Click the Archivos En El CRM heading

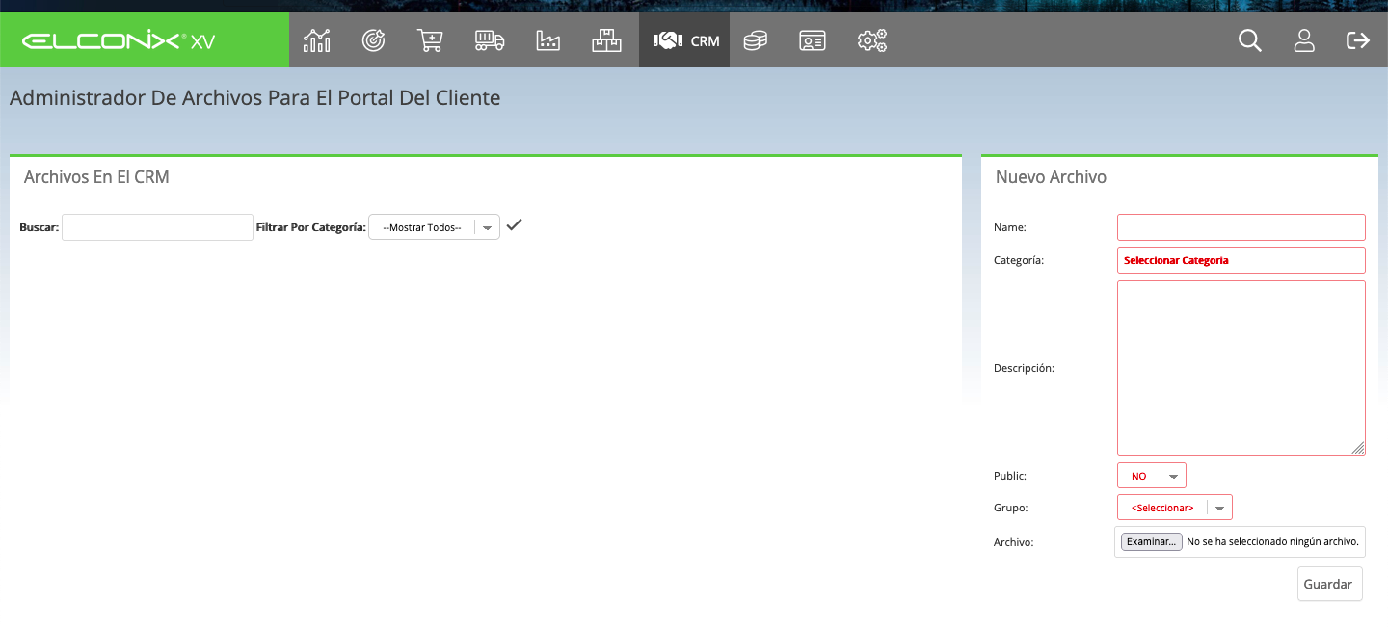tap(96, 177)
